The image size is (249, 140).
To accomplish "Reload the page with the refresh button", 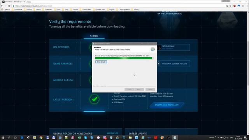I will coord(9,6).
